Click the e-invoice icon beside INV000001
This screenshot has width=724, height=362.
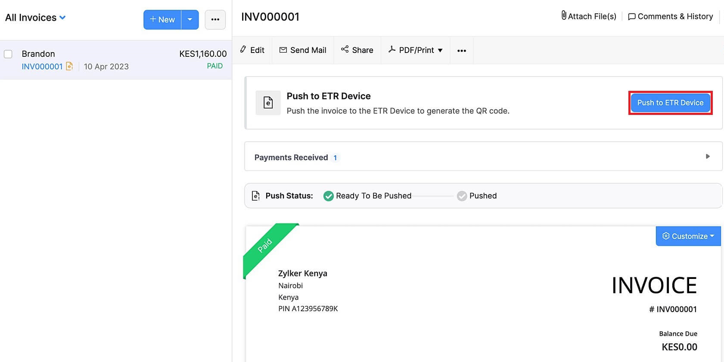[69, 66]
